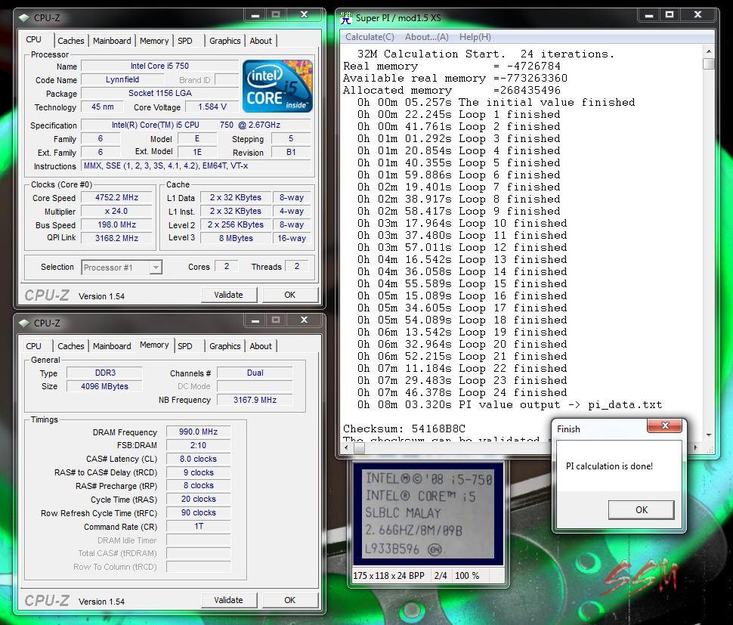Click the Command Rate 1T value
Viewport: 733px width, 625px height.
tap(198, 526)
